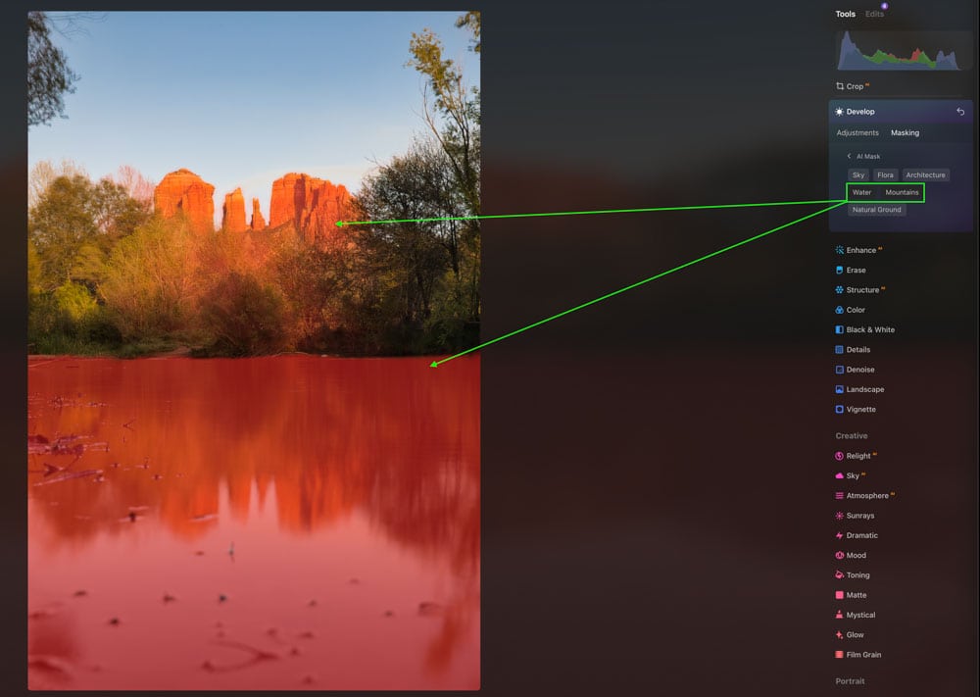Open the Enhance tool
This screenshot has height=697, width=980.
pos(860,250)
